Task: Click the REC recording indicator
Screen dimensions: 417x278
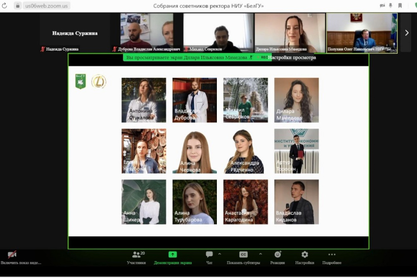Action: pyautogui.click(x=263, y=57)
